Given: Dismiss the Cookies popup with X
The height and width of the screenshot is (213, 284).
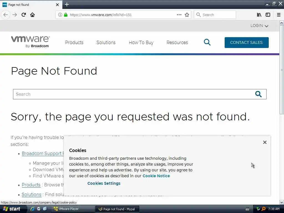Looking at the screenshot, I should pos(265,142).
